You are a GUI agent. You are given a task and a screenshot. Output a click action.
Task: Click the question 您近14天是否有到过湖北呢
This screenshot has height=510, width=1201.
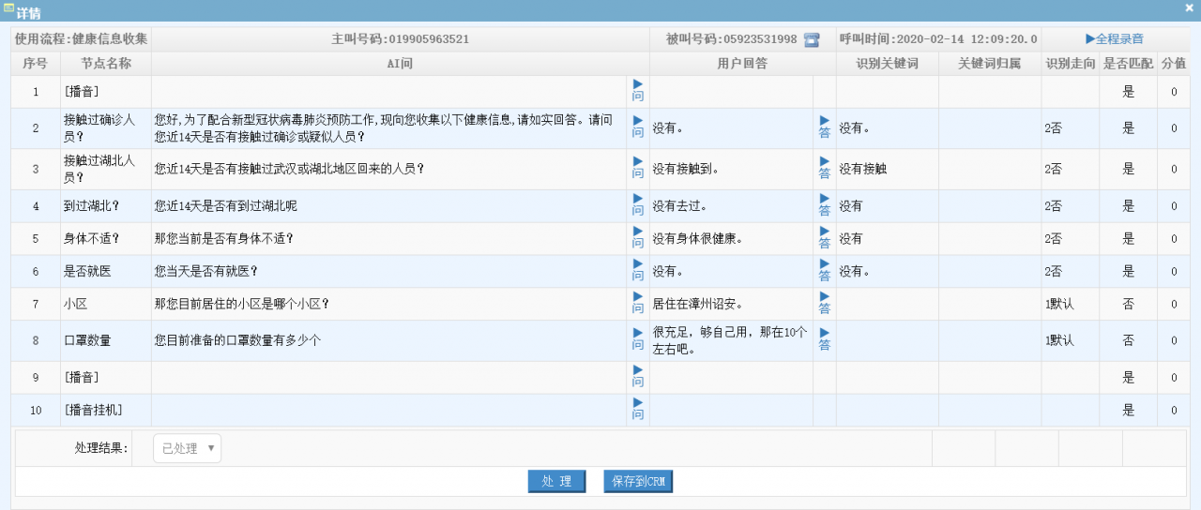(x=225, y=205)
